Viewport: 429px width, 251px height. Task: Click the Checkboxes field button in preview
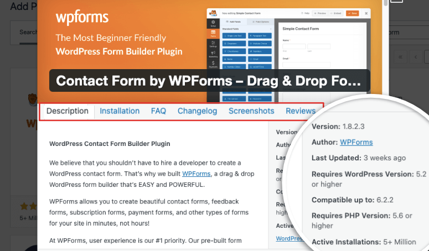234,51
